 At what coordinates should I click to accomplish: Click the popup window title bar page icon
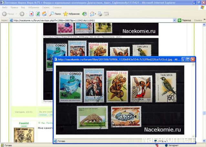[x=56, y=59]
